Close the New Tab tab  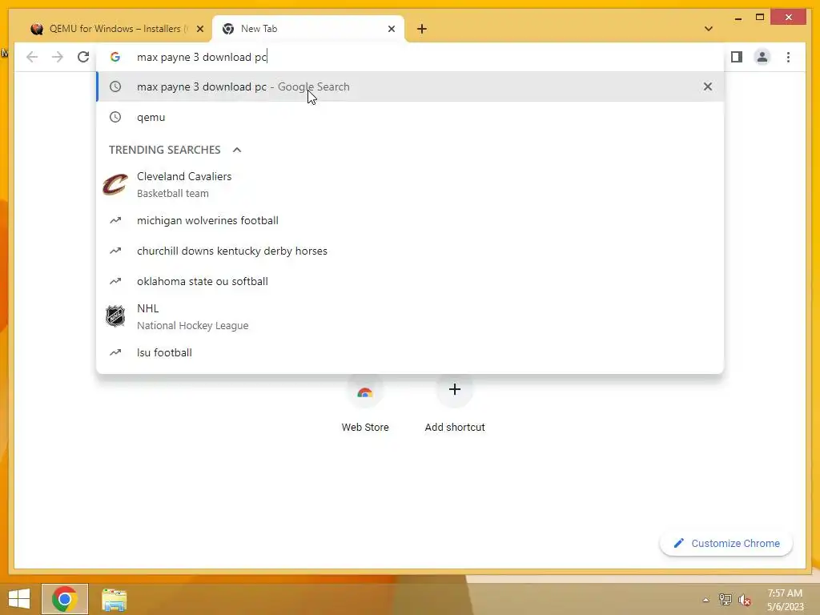pyautogui.click(x=391, y=29)
